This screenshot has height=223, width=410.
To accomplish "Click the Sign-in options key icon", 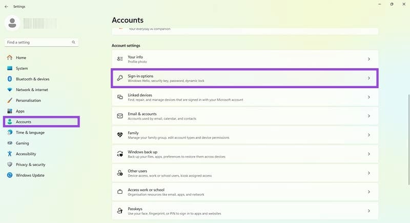I will pyautogui.click(x=120, y=78).
